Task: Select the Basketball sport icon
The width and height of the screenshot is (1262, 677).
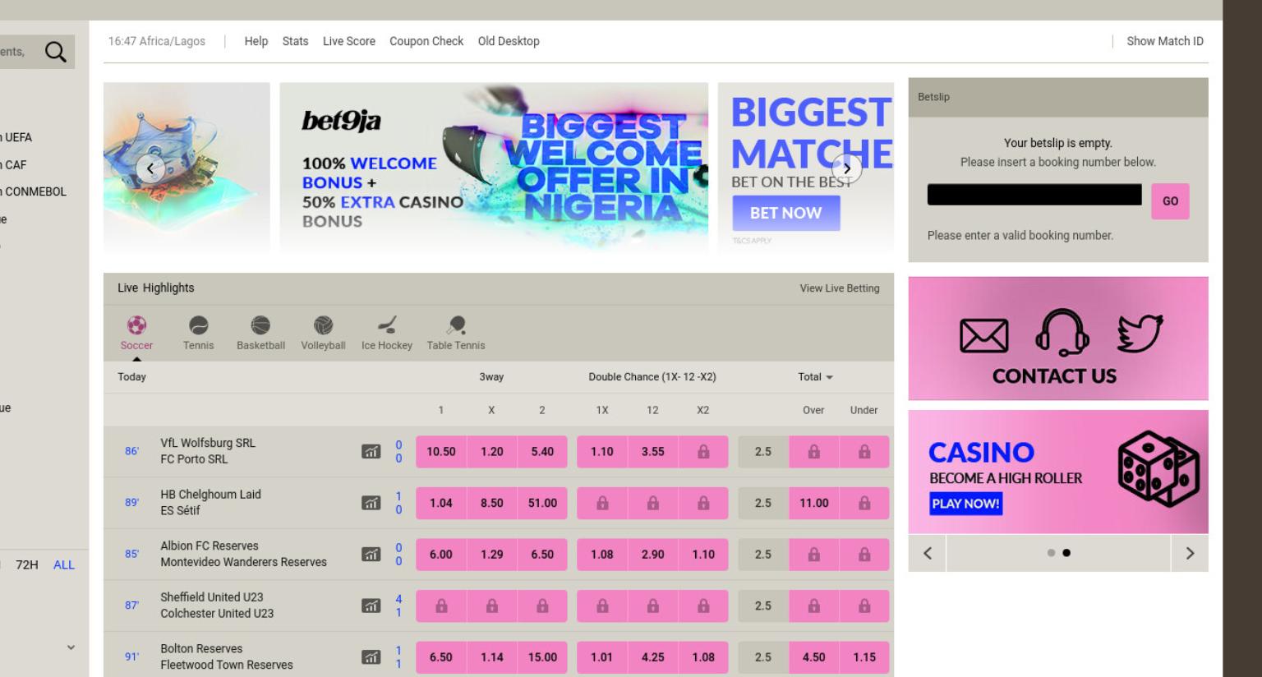Action: pyautogui.click(x=260, y=325)
